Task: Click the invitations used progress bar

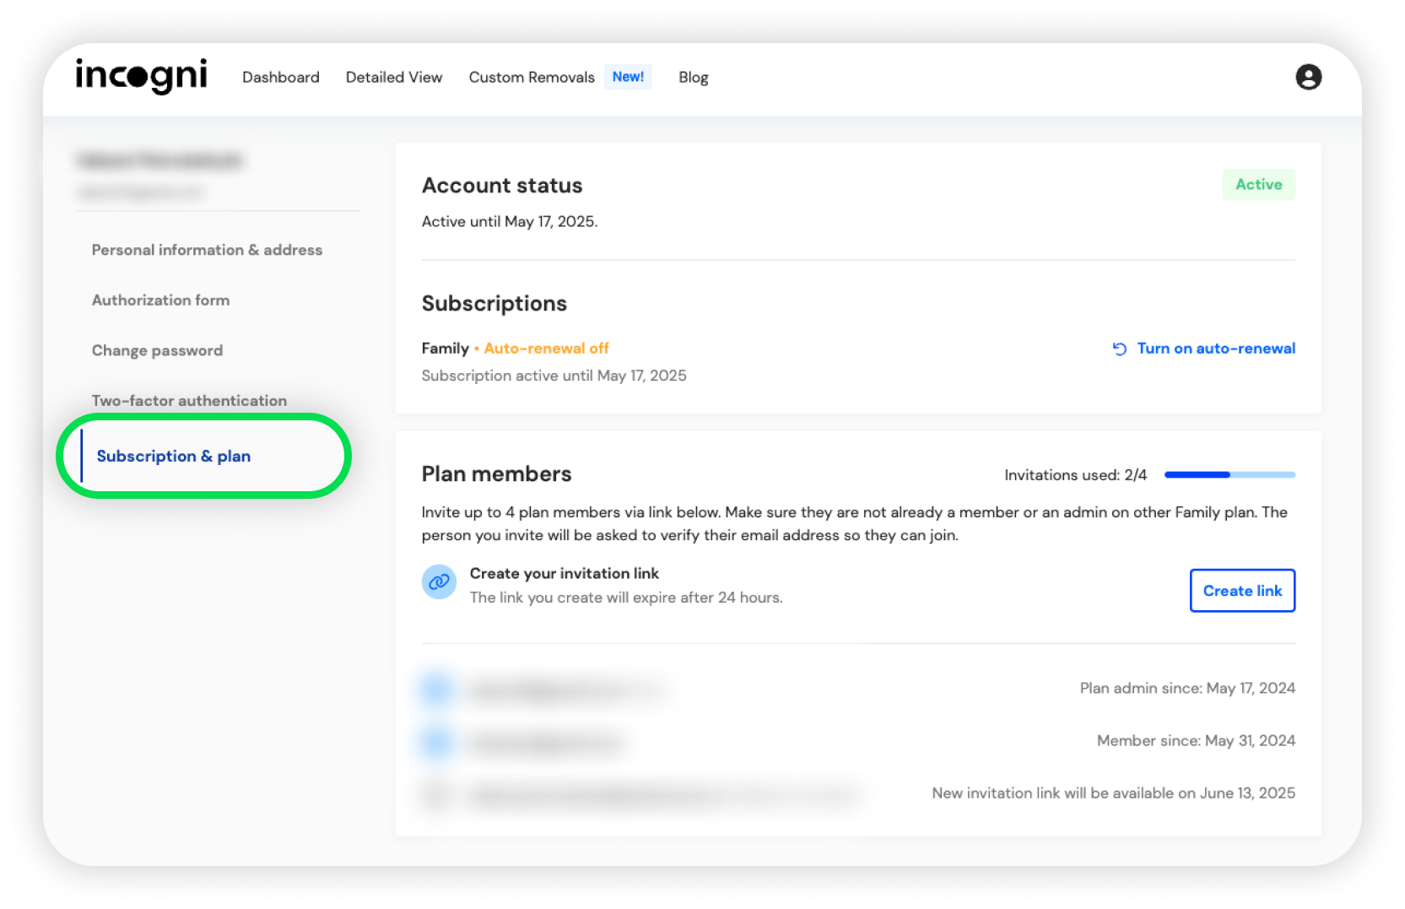Action: tap(1229, 475)
